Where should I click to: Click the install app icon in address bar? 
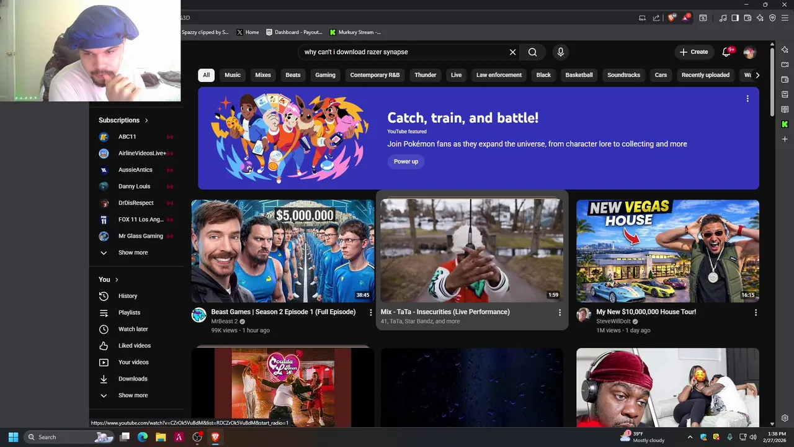pos(643,18)
